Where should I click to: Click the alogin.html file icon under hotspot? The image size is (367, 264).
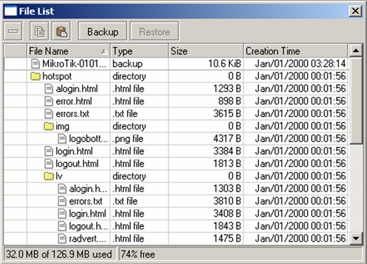[x=49, y=88]
